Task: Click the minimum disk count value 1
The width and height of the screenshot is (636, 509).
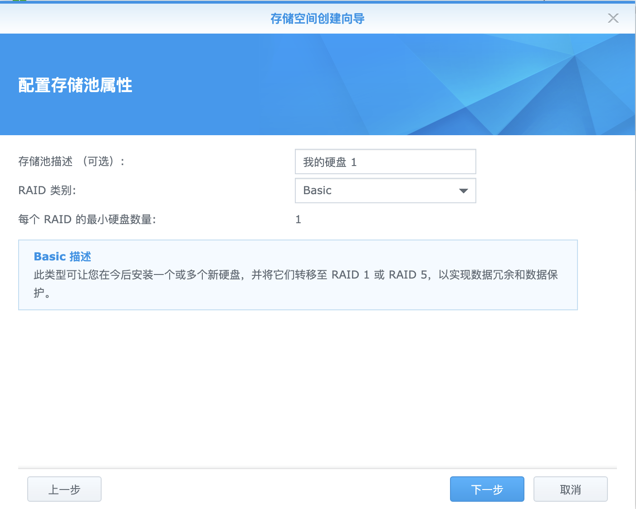Action: (x=298, y=220)
